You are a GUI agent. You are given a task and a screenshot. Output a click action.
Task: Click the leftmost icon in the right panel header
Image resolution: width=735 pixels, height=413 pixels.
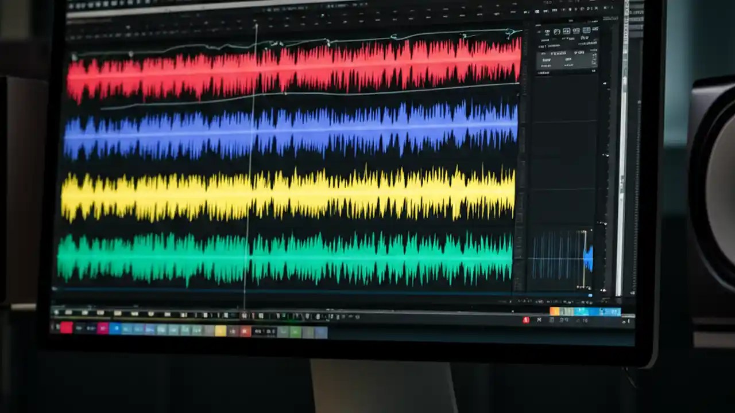547,31
